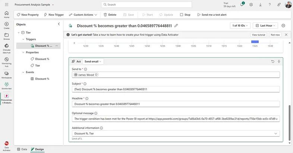This screenshot has width=293, height=153.
Task: Click into the Subject field
Action: [176, 89]
